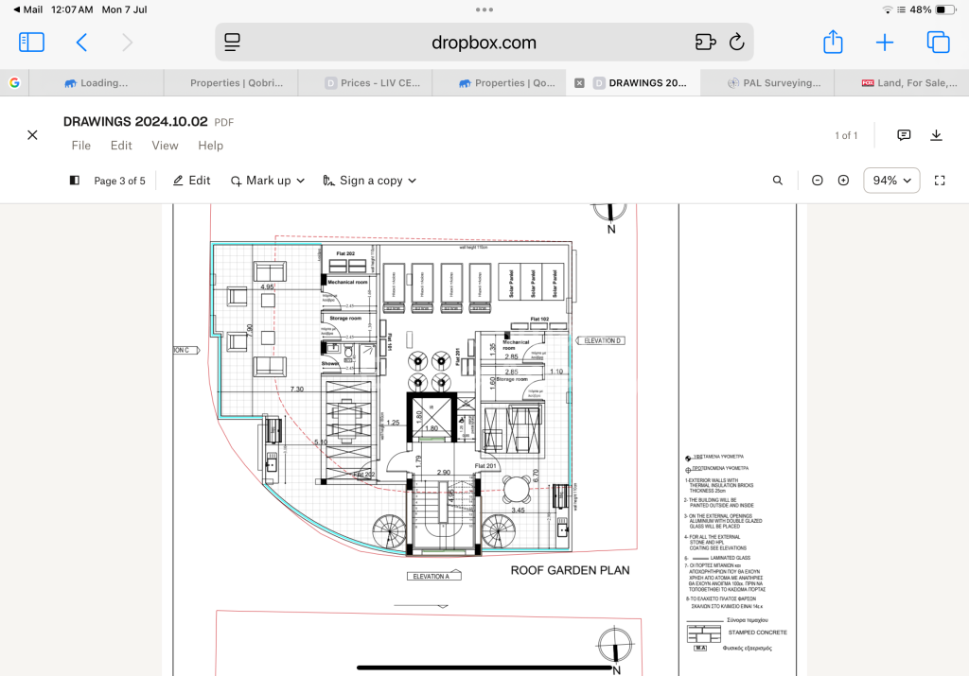This screenshot has width=969, height=676.
Task: Expand the Mark up dropdown
Action: (268, 181)
